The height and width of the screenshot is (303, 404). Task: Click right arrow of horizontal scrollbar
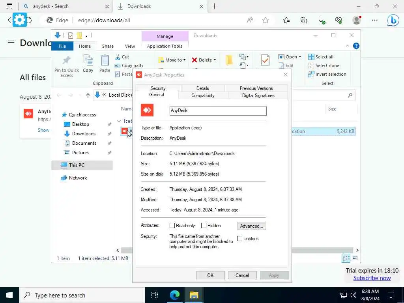point(357,250)
